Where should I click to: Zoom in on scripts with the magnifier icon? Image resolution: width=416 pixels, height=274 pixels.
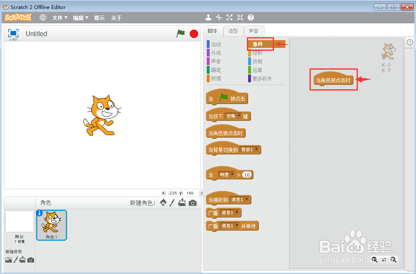pos(393,260)
